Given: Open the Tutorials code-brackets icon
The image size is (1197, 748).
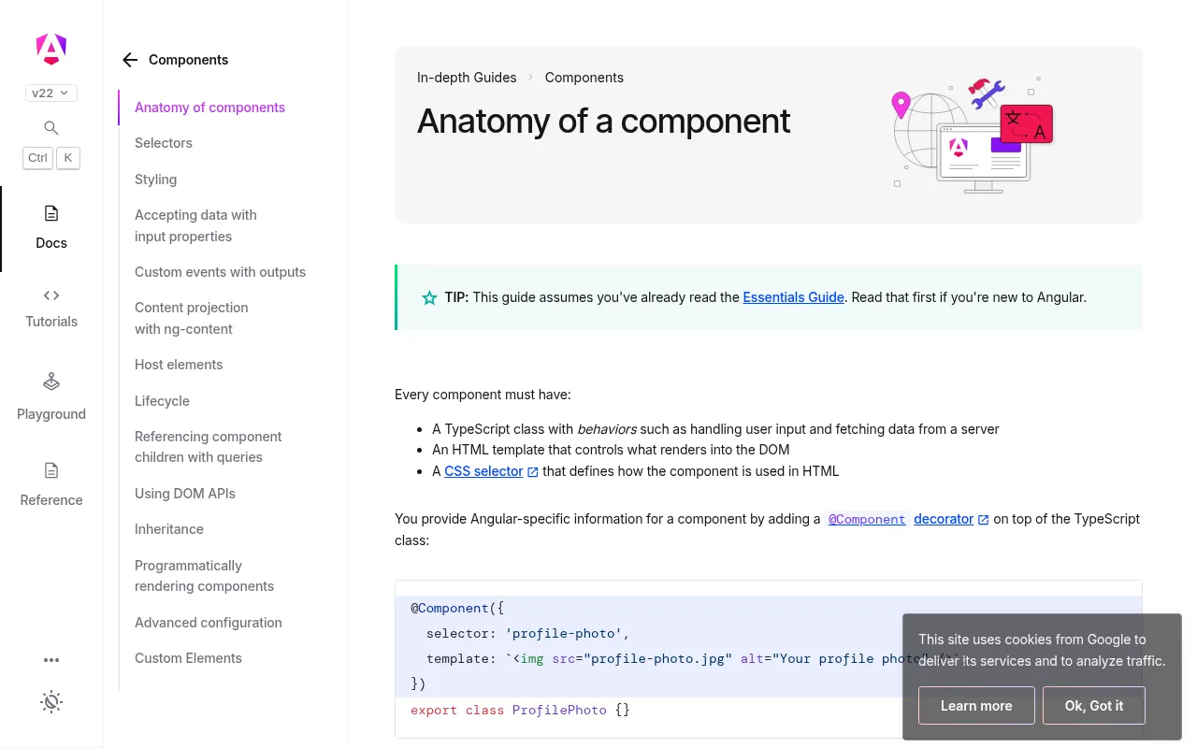Looking at the screenshot, I should [51, 295].
